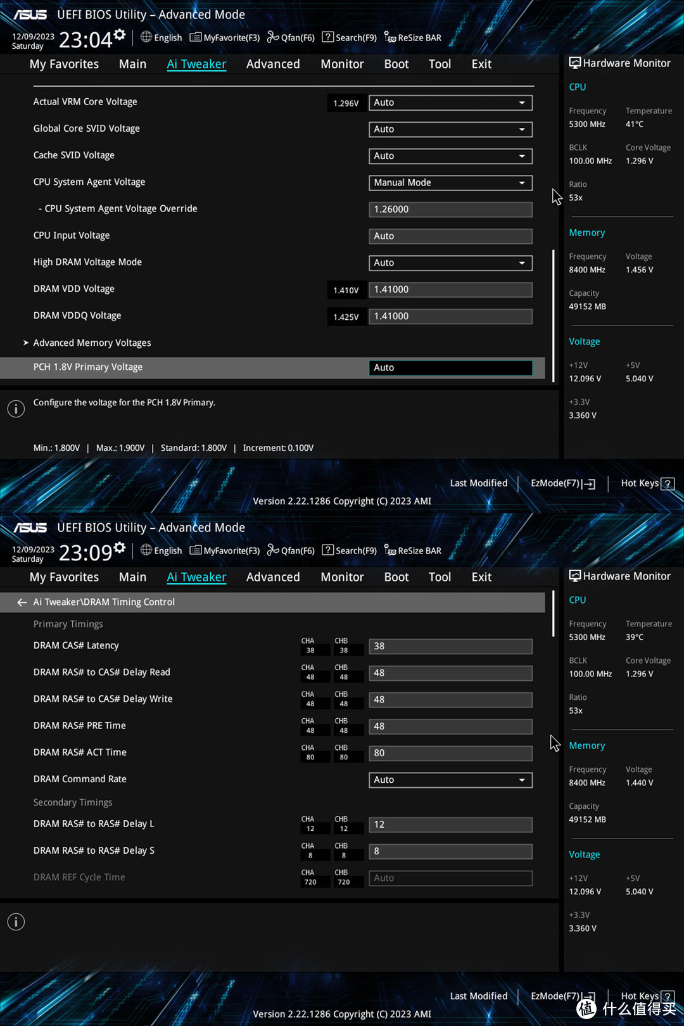Click the back arrow next to Ai Tweaker\DRAM Timing Control

22,602
